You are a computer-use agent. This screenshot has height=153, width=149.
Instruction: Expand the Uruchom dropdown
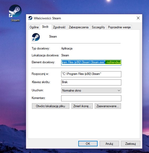click(91, 91)
